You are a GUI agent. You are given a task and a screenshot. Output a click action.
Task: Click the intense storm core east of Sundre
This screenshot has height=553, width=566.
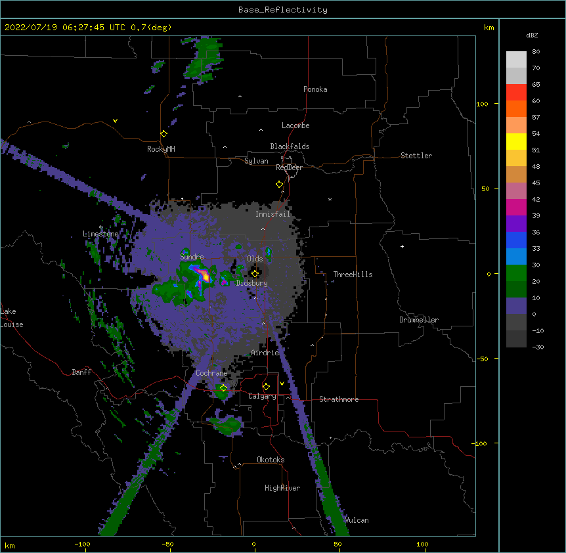(x=206, y=276)
